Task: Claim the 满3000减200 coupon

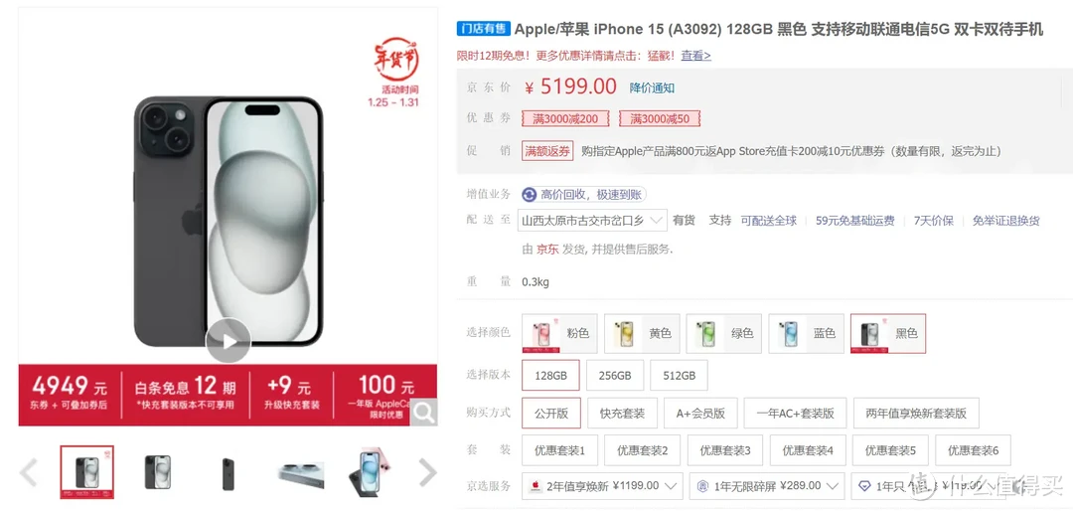Action: (x=566, y=119)
